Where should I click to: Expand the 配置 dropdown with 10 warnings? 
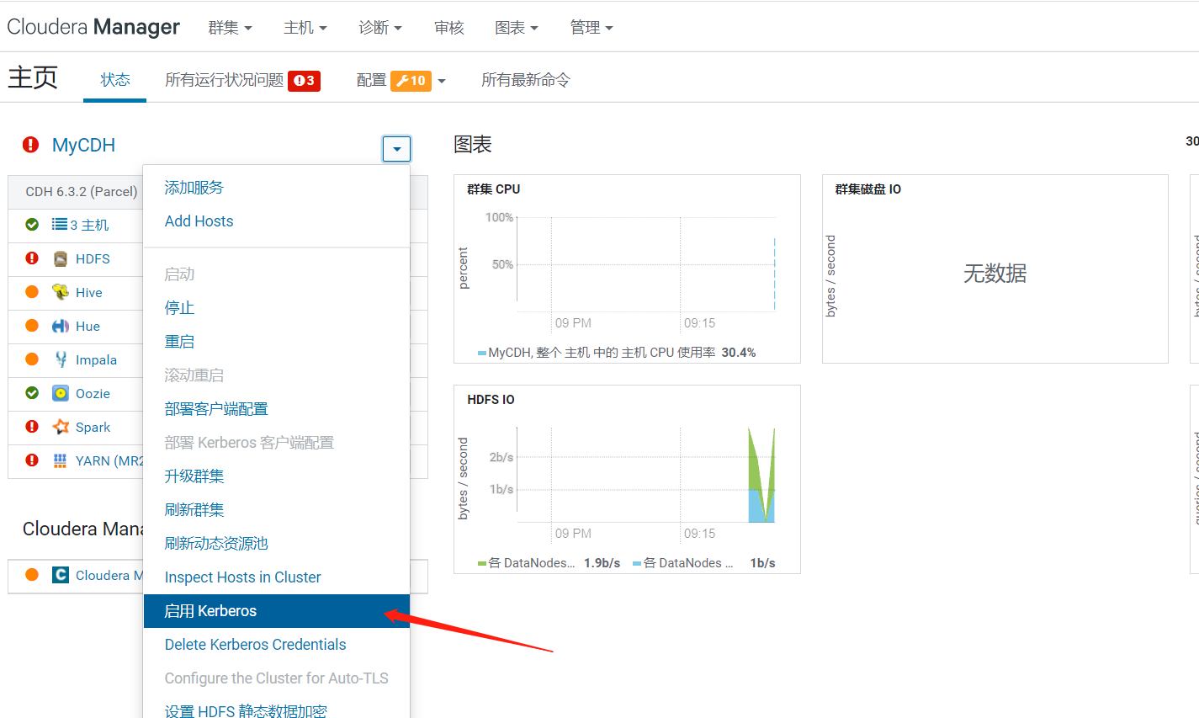tap(401, 80)
